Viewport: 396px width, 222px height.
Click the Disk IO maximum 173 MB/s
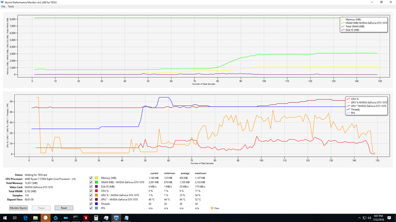coord(200,187)
